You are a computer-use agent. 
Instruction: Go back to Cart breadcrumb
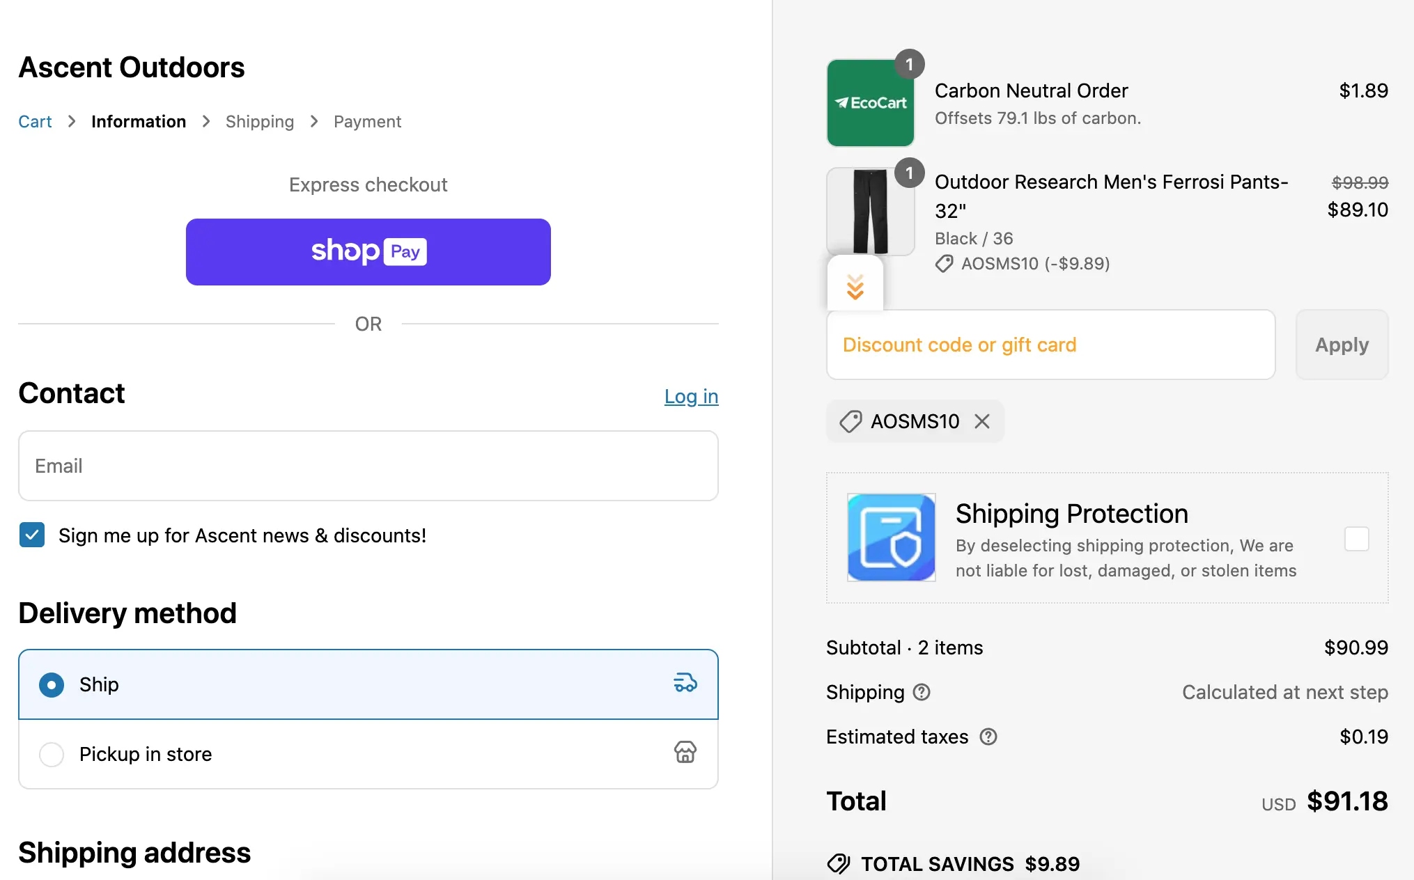35,121
